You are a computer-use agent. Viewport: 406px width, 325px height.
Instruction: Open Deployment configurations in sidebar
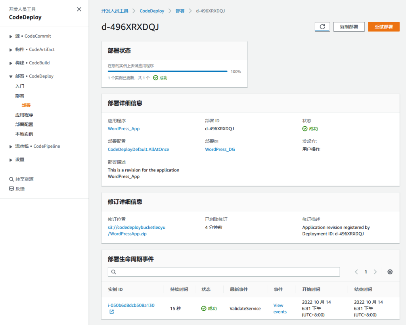point(24,124)
